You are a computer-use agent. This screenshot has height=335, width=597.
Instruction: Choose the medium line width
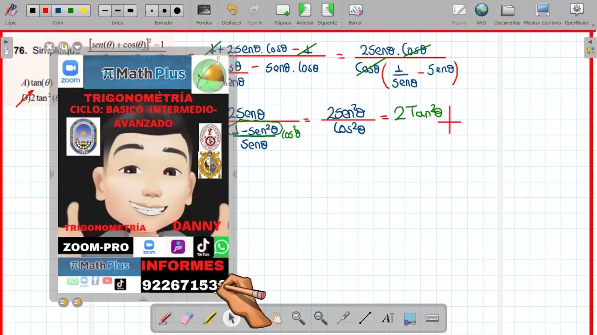tap(118, 11)
